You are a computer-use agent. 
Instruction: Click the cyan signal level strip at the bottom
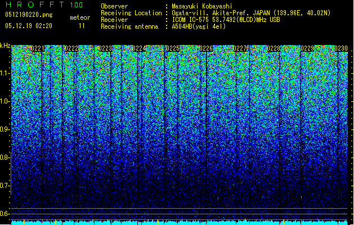pyautogui.click(x=180, y=223)
